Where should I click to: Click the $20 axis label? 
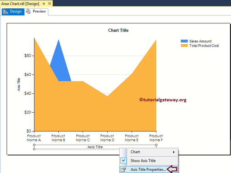(28, 112)
